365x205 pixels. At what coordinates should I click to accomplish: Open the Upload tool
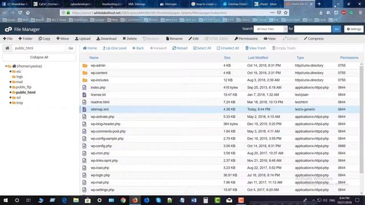(x=83, y=39)
